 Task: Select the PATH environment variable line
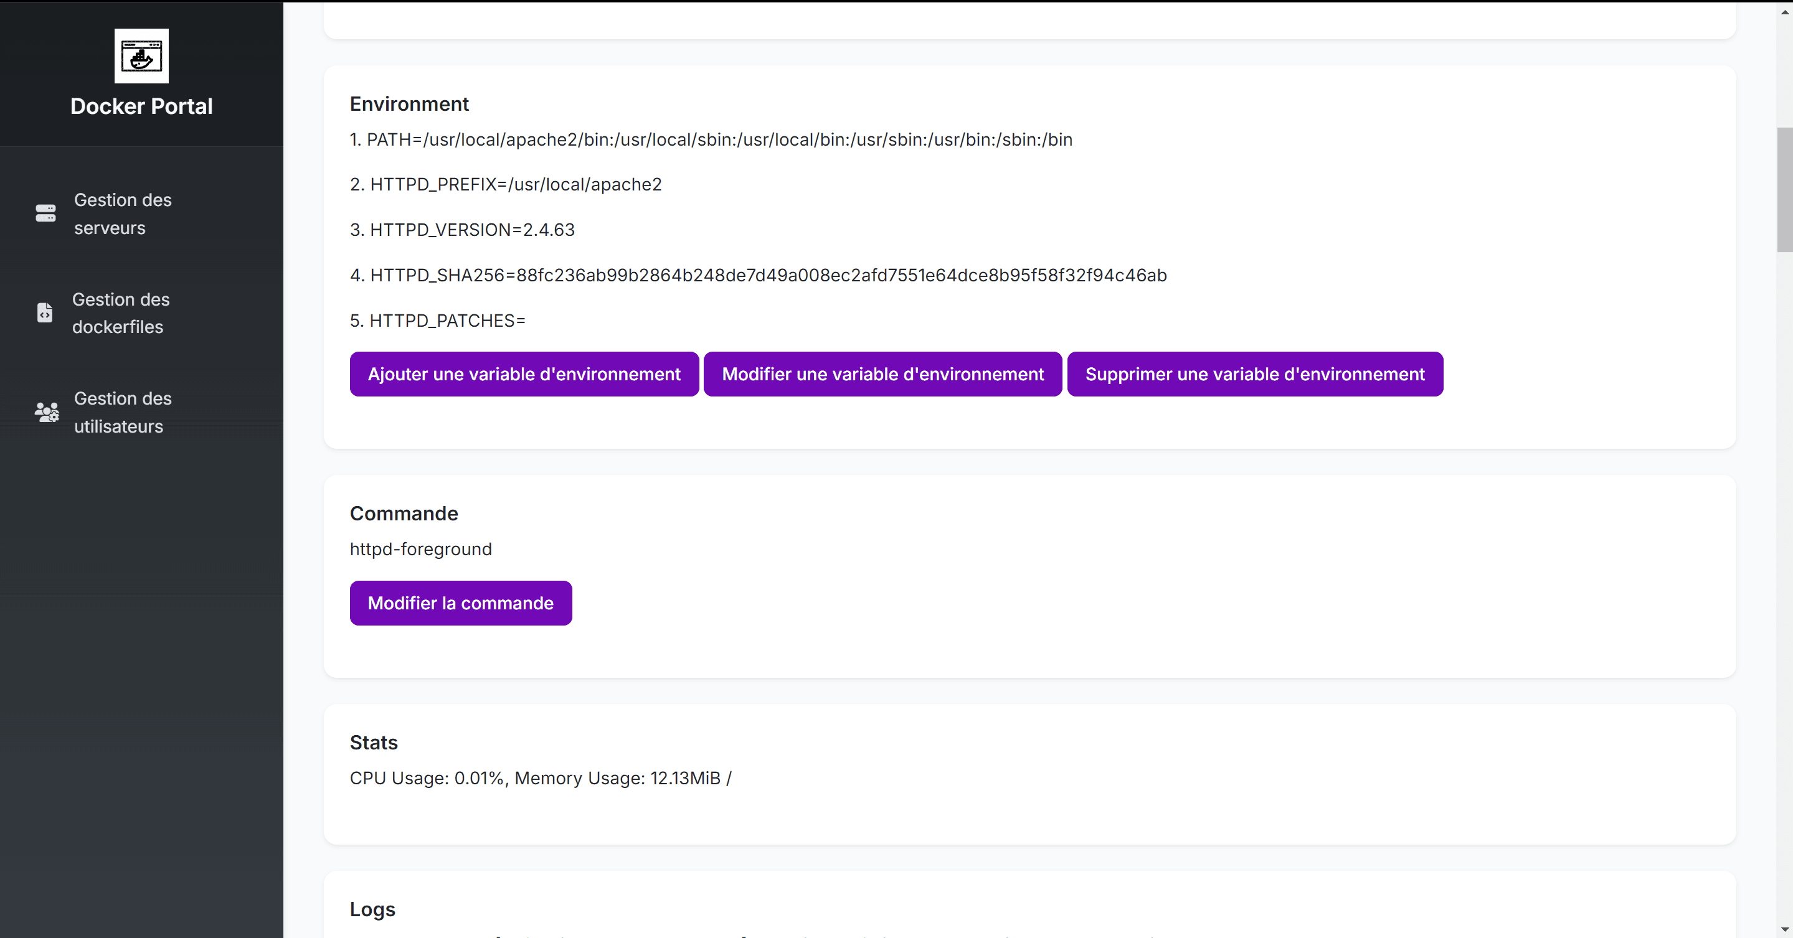[x=711, y=139]
